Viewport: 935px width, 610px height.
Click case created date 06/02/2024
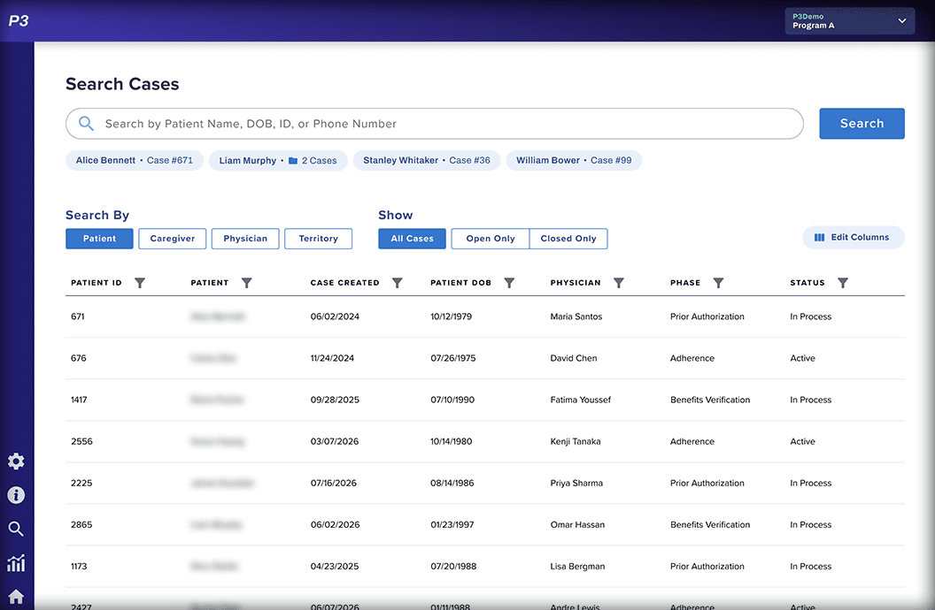[335, 316]
